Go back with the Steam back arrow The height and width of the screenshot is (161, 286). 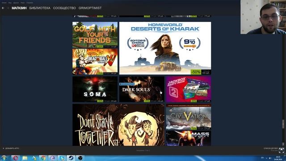3,8
